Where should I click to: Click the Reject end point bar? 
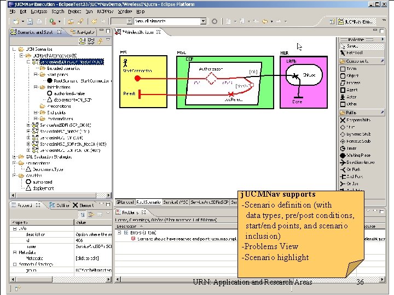(x=140, y=94)
